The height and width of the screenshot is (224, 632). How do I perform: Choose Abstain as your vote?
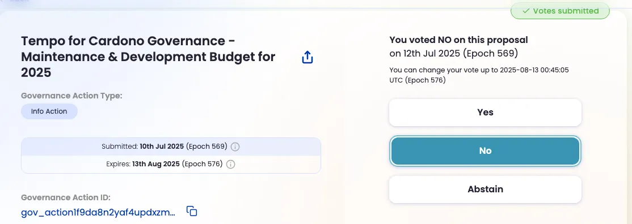point(485,189)
